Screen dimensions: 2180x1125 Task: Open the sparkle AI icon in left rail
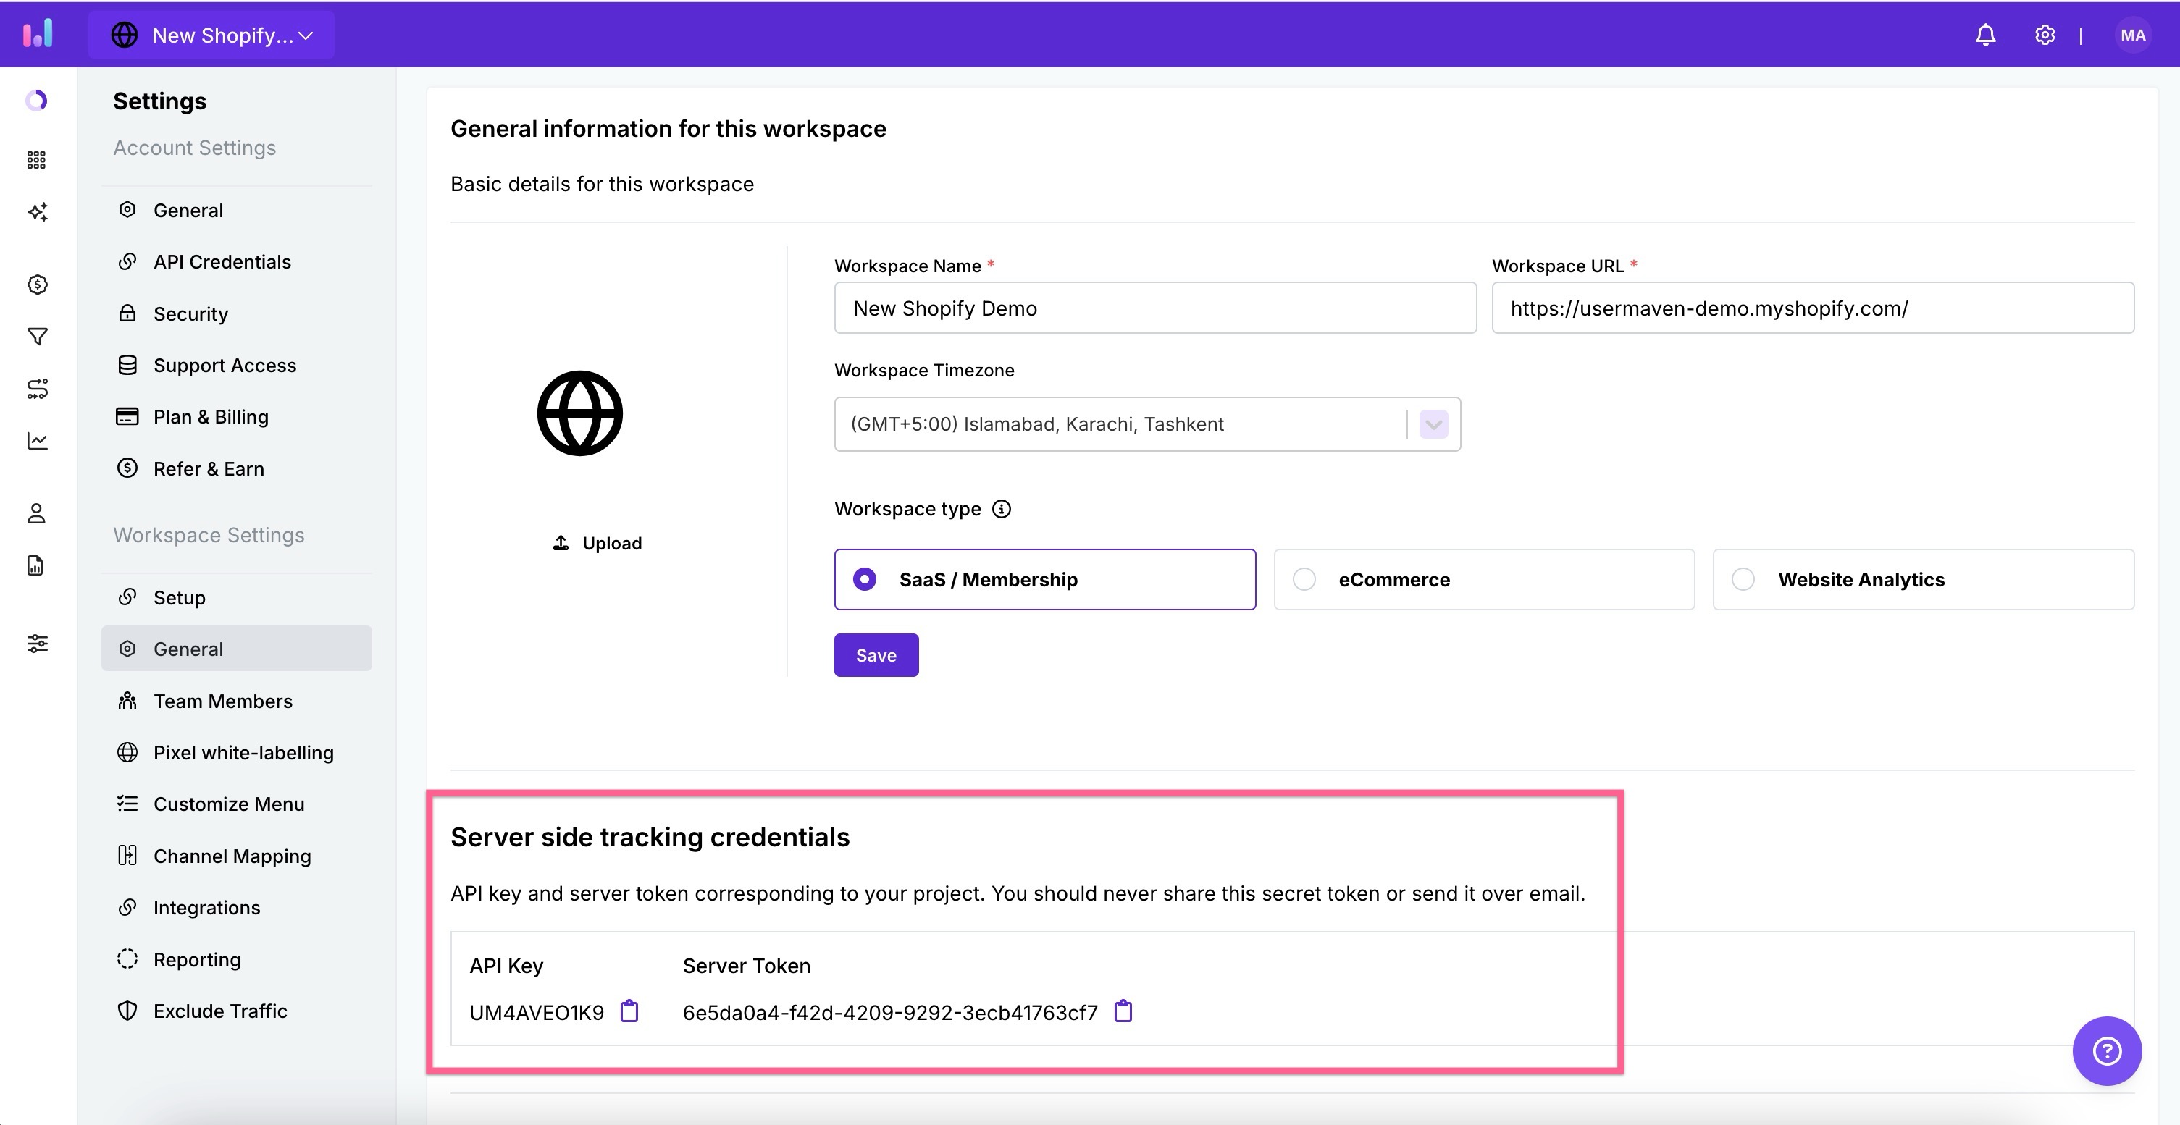37,211
